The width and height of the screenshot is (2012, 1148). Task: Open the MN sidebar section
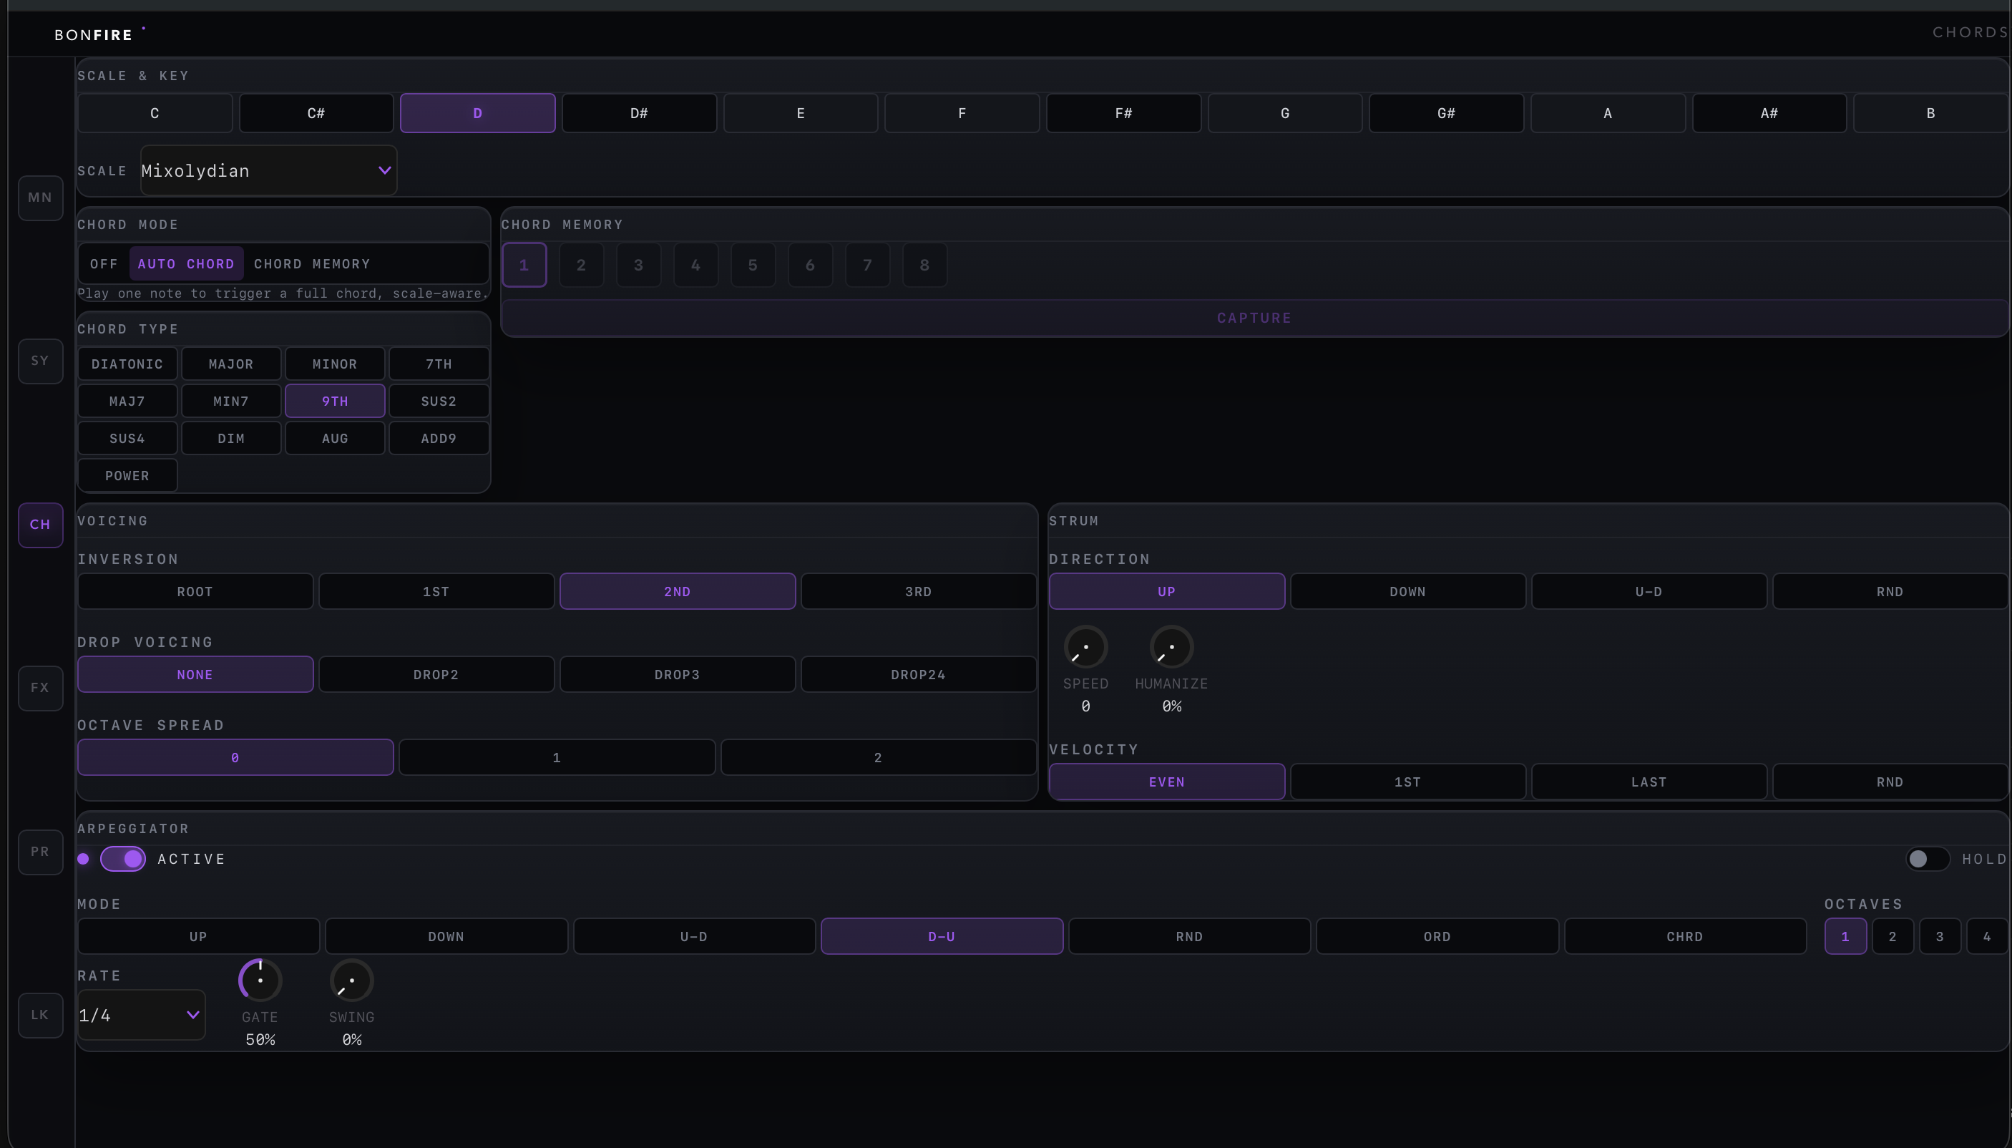point(40,197)
